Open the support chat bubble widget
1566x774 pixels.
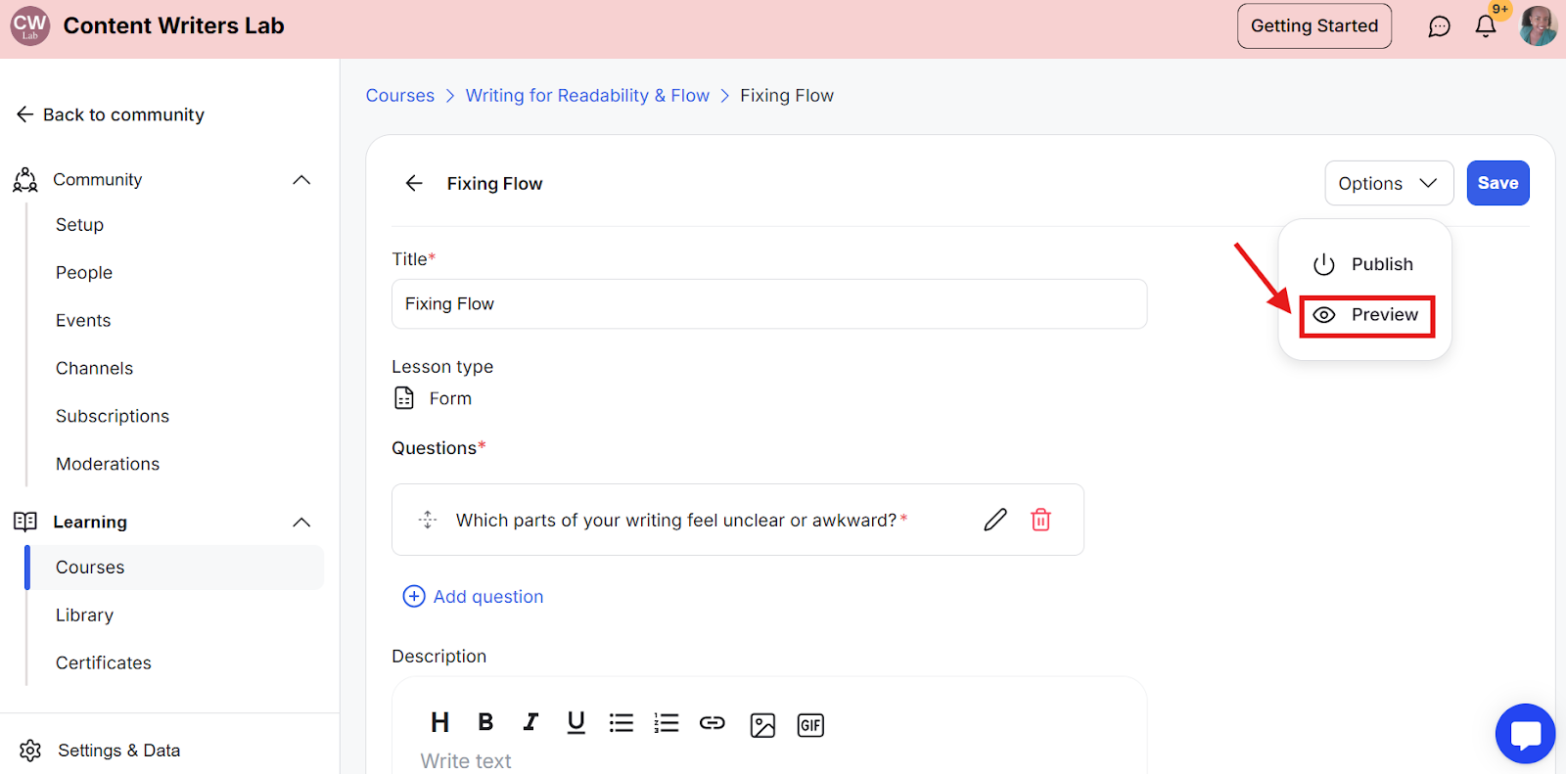[1525, 734]
